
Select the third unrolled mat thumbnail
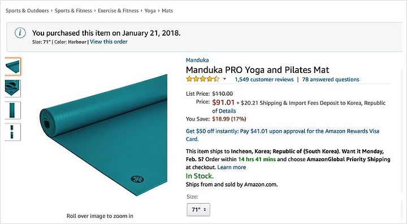tap(12, 110)
